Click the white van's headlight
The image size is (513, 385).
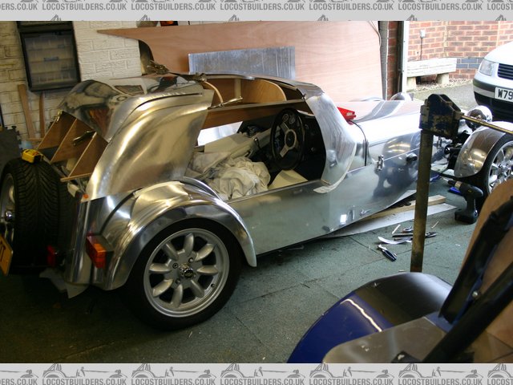point(486,67)
